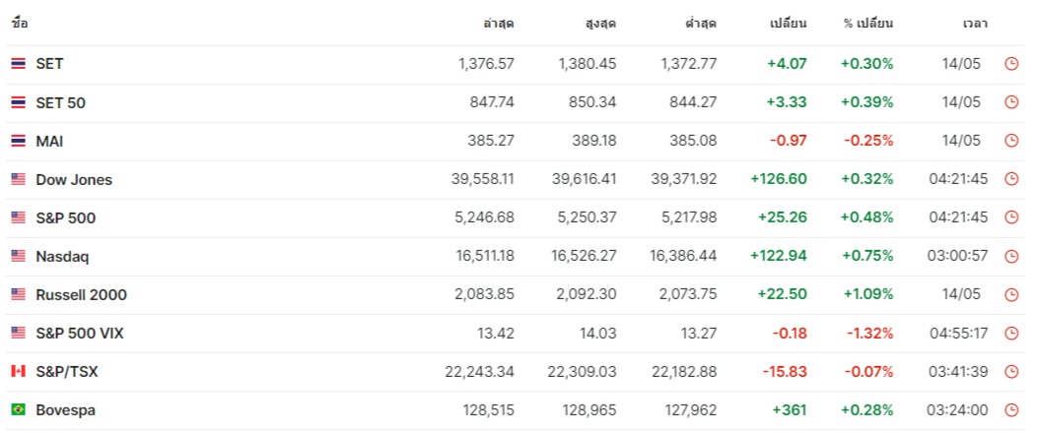Screen dimensions: 1037x433
Task: Click the clock icon in S&P 500 row
Action: 1010,217
